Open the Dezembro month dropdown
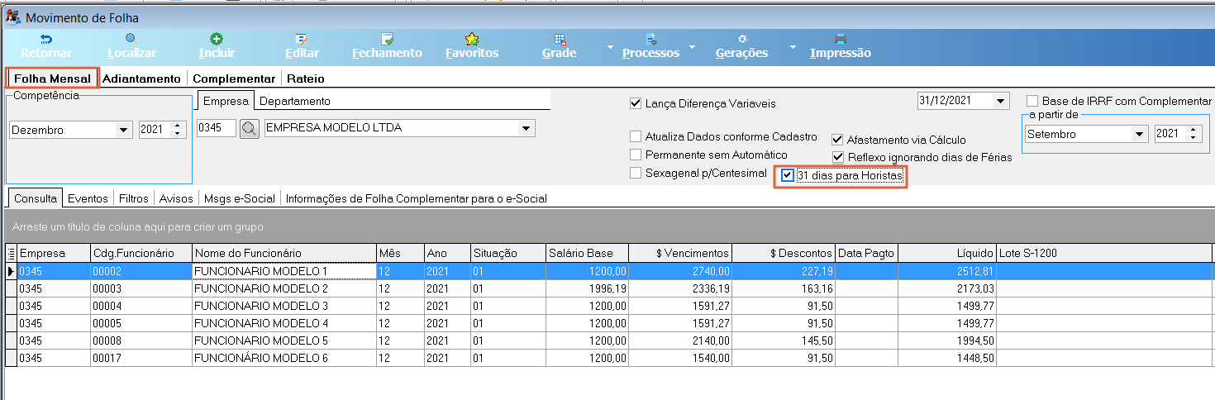Viewport: 1215px width, 400px height. pos(124,130)
